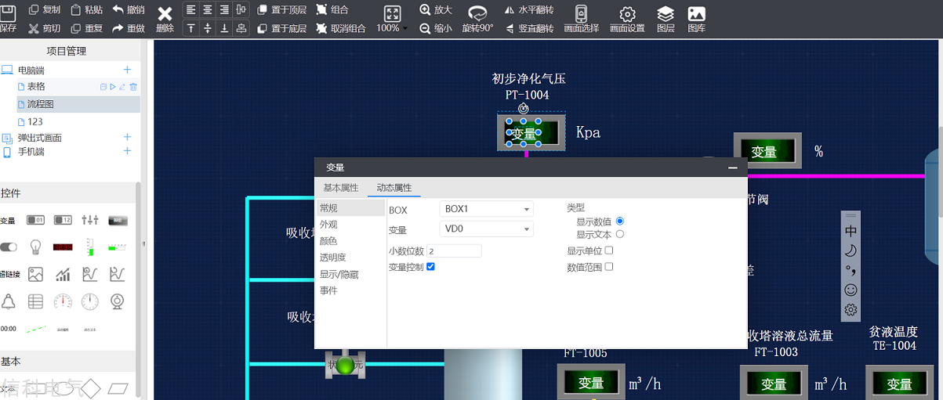
Task: Add new page under 电脑端
Action: click(127, 70)
